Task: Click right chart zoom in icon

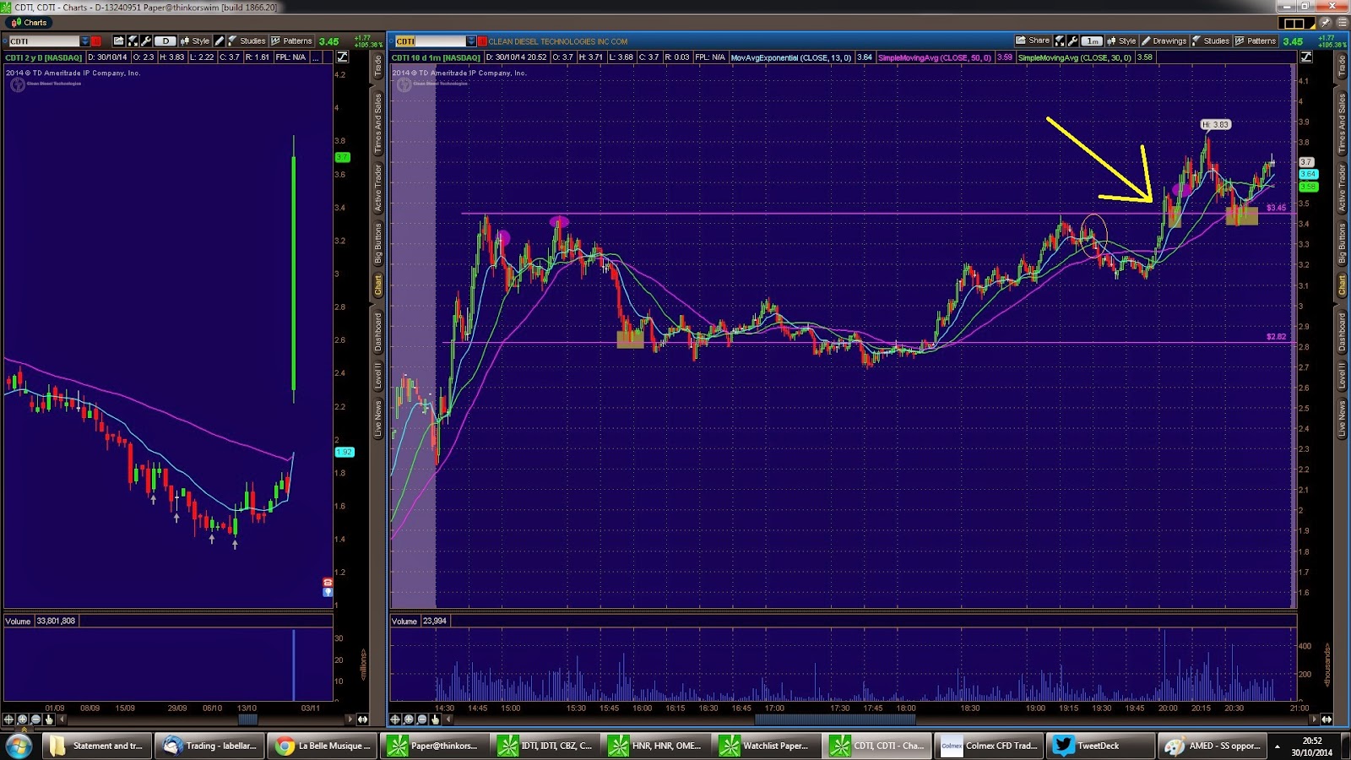Action: (409, 719)
